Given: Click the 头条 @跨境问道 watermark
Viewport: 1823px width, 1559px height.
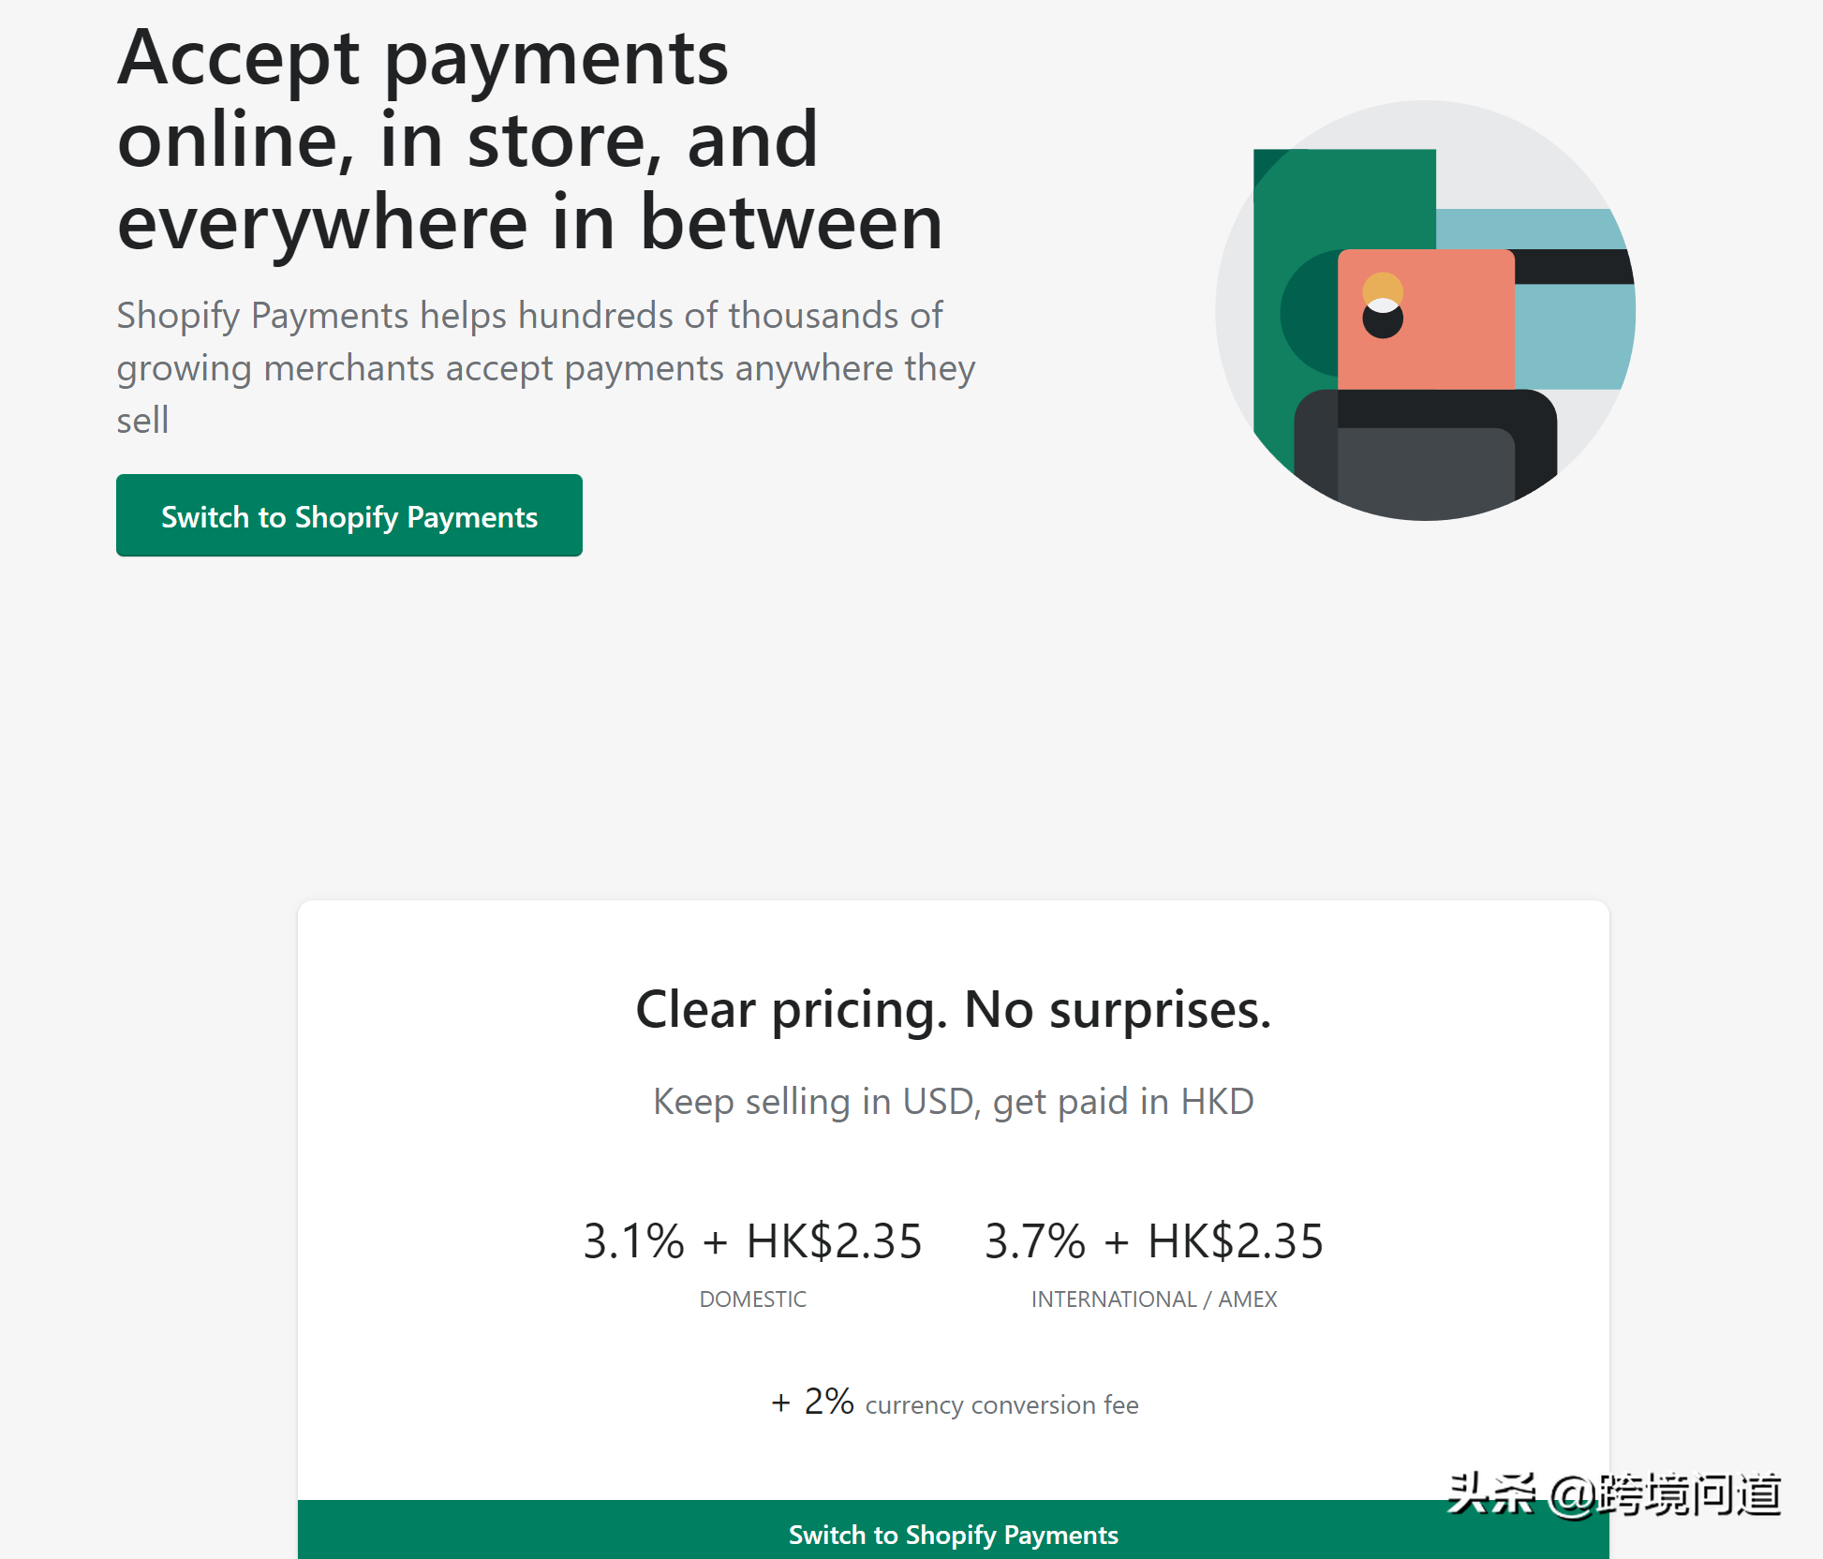Looking at the screenshot, I should pos(1613,1494).
